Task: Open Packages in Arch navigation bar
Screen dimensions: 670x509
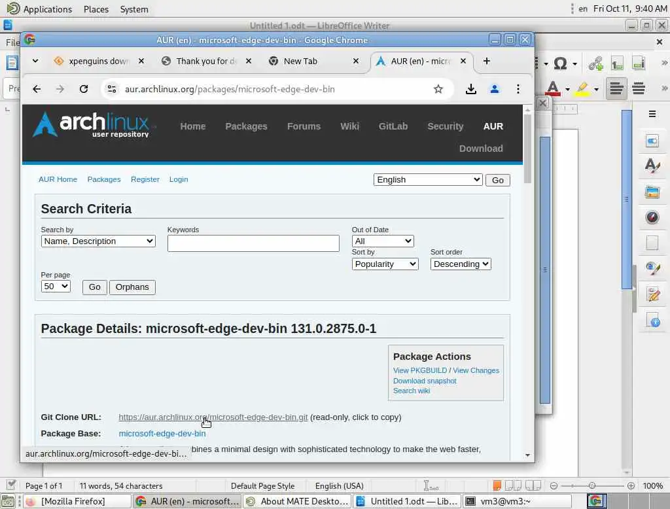Action: pyautogui.click(x=246, y=126)
